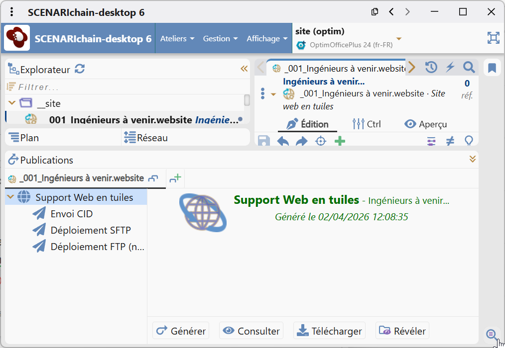Open the Ateliers dropdown menu
Viewport: 505px width, 348px height.
coord(177,38)
